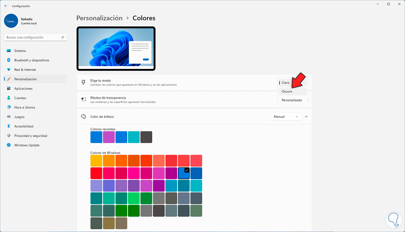405x232 pixels.
Task: Click Personalización breadcrumb link
Action: coord(99,18)
